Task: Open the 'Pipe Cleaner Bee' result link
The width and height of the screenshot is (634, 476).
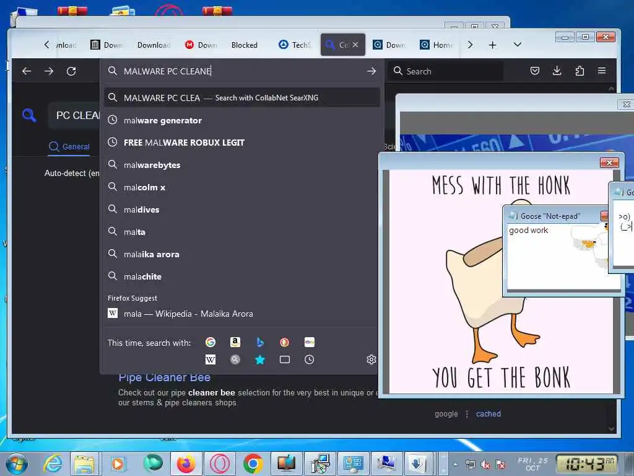Action: [164, 377]
